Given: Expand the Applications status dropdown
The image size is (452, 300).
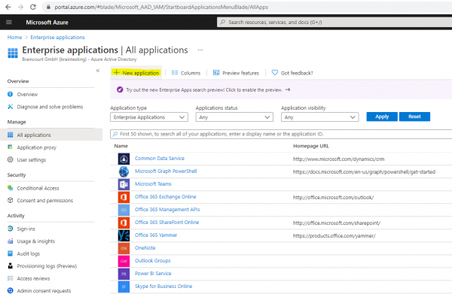Looking at the screenshot, I should click(234, 117).
